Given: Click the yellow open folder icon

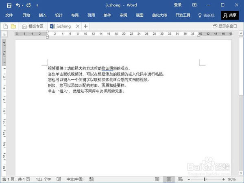Looking at the screenshot, I should click(x=13, y=26).
